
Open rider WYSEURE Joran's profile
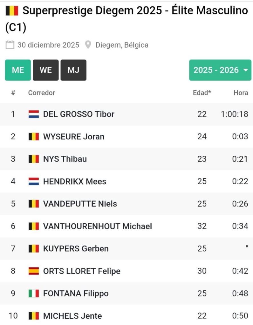tap(73, 137)
